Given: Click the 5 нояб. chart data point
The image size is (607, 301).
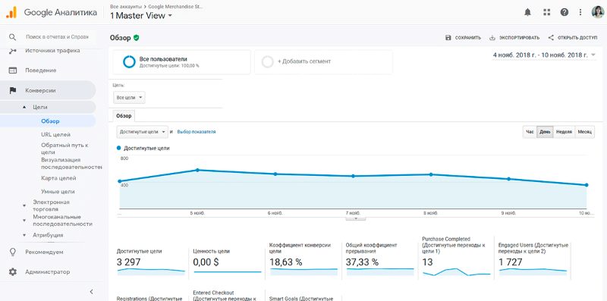Looking at the screenshot, I should click(197, 170).
